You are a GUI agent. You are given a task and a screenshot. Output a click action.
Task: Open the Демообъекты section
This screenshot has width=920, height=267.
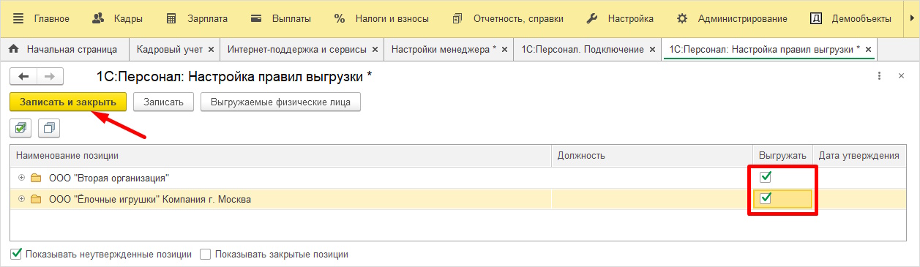[851, 18]
